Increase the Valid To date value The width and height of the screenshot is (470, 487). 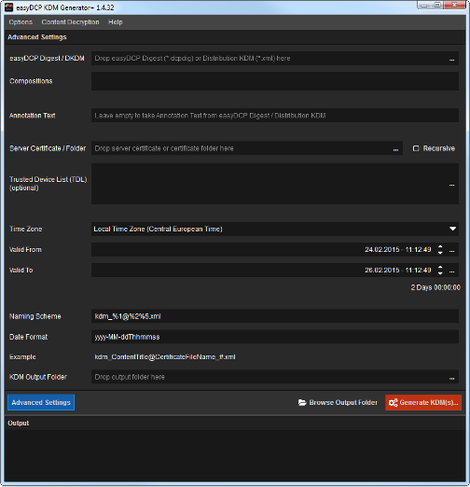pos(440,267)
